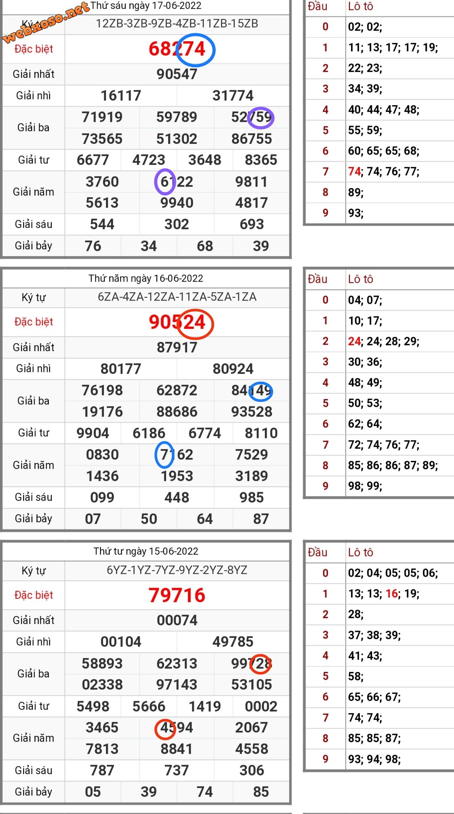Click second prize number 31774

(233, 95)
